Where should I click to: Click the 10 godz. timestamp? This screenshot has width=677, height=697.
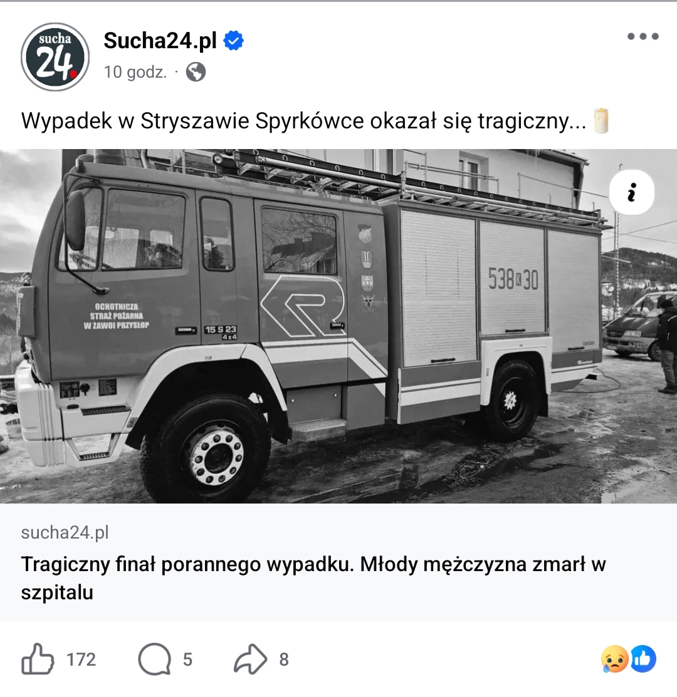pos(135,72)
